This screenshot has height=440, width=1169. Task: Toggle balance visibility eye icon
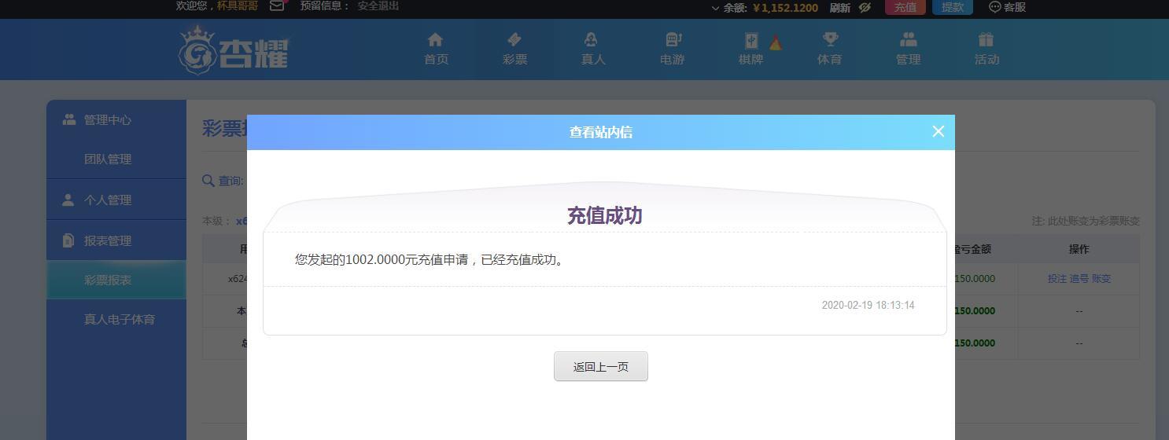coord(865,7)
